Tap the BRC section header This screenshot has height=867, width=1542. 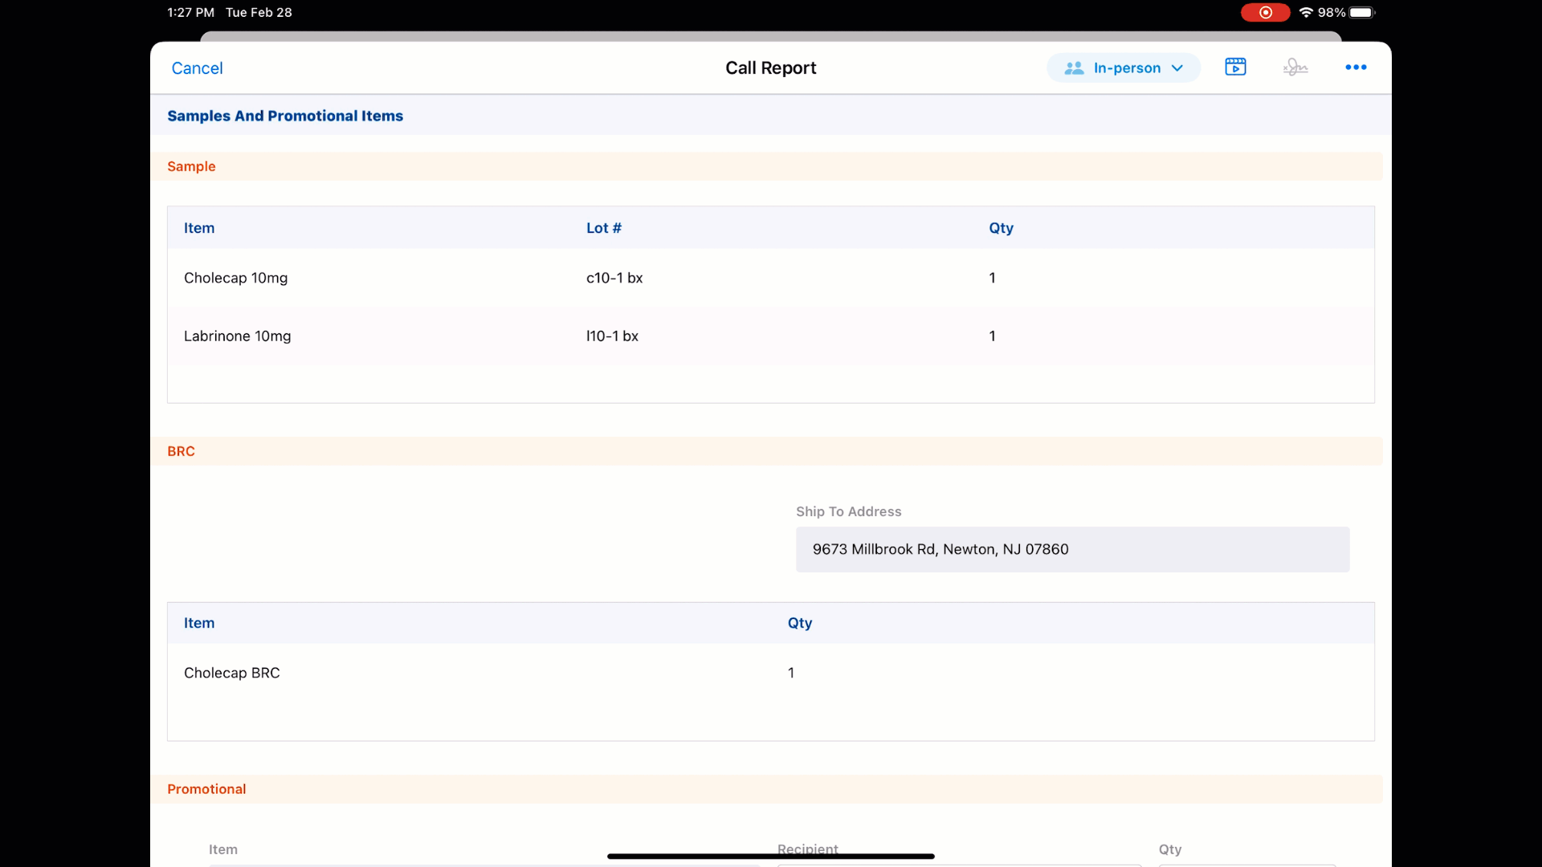tap(181, 451)
